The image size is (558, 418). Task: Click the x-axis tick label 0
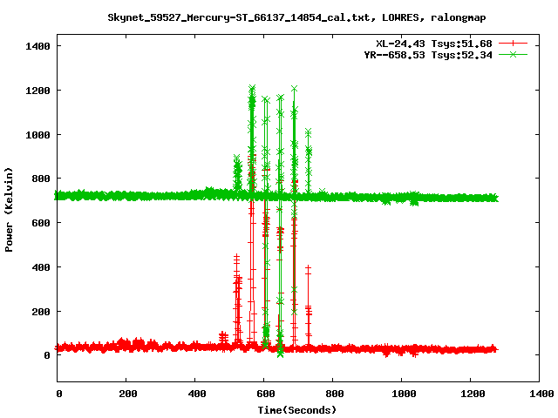click(59, 394)
